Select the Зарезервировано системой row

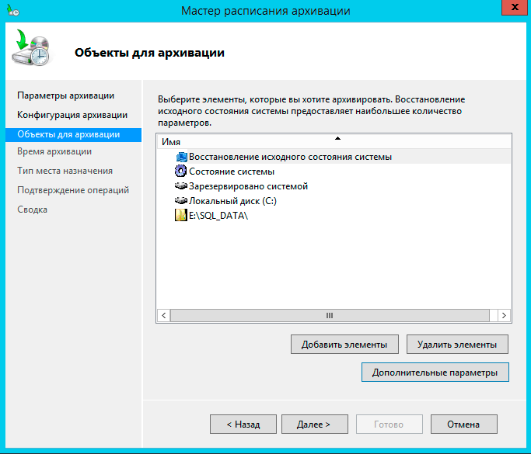(x=334, y=186)
